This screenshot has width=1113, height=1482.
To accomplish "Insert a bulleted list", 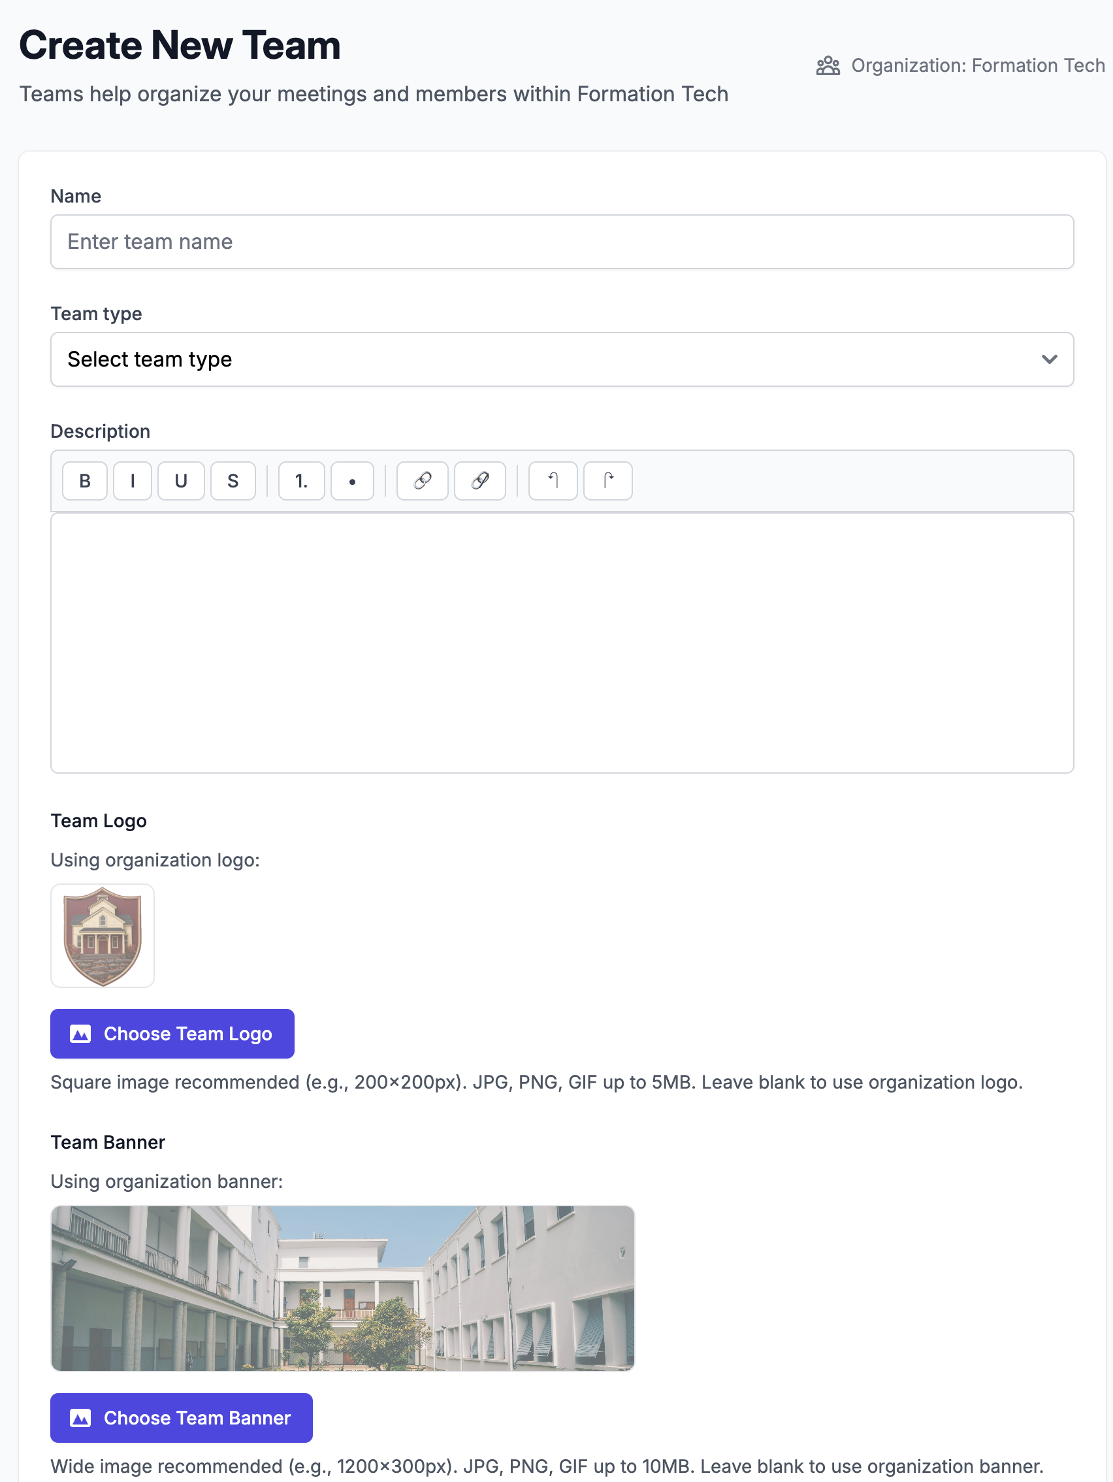I will point(352,481).
